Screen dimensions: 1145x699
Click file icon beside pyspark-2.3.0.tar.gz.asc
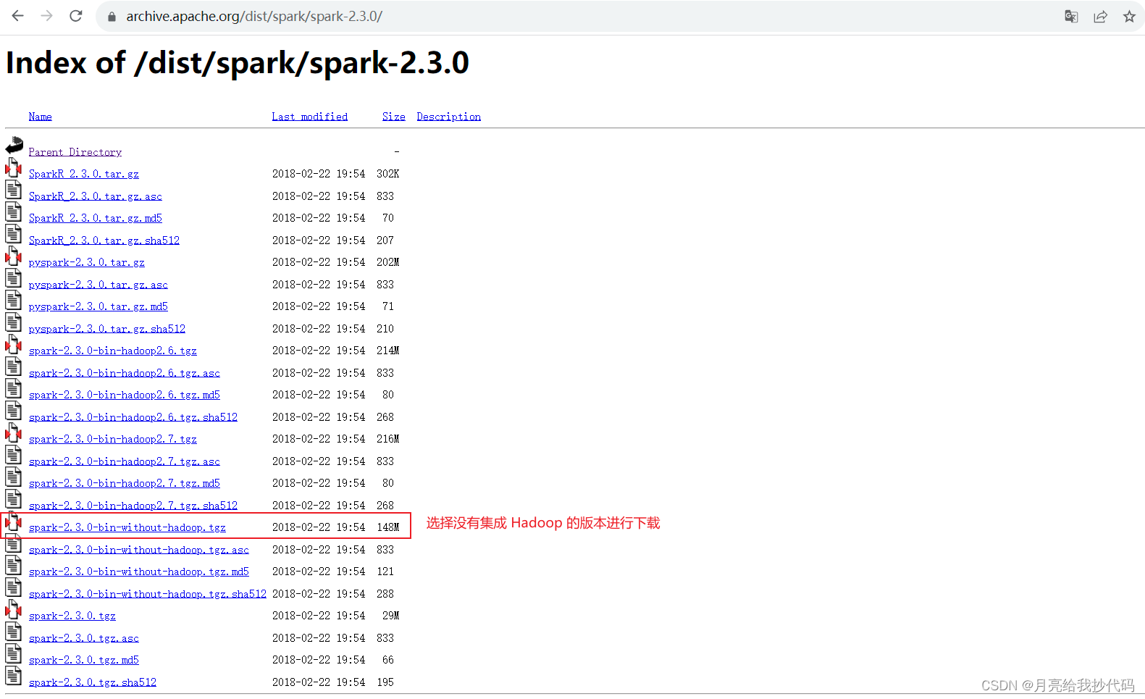pyautogui.click(x=14, y=279)
